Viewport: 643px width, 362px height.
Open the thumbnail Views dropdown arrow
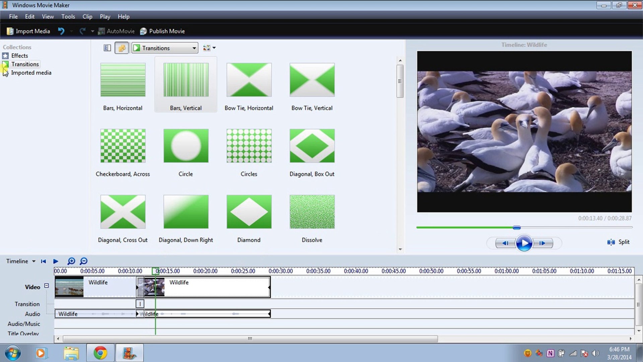[x=214, y=48]
